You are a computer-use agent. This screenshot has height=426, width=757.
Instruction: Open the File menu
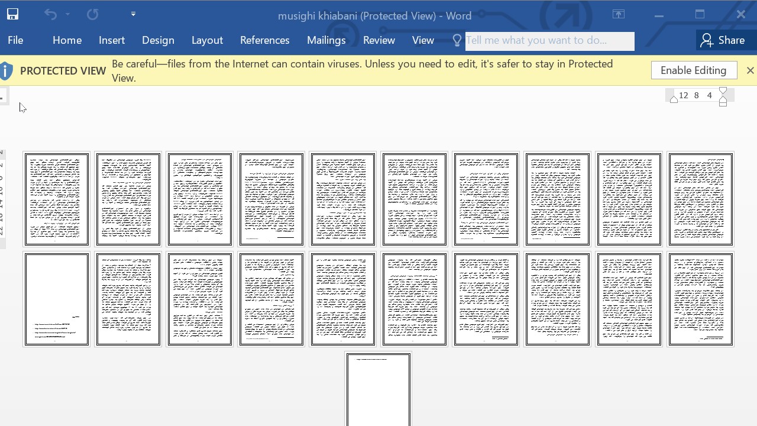pyautogui.click(x=15, y=40)
